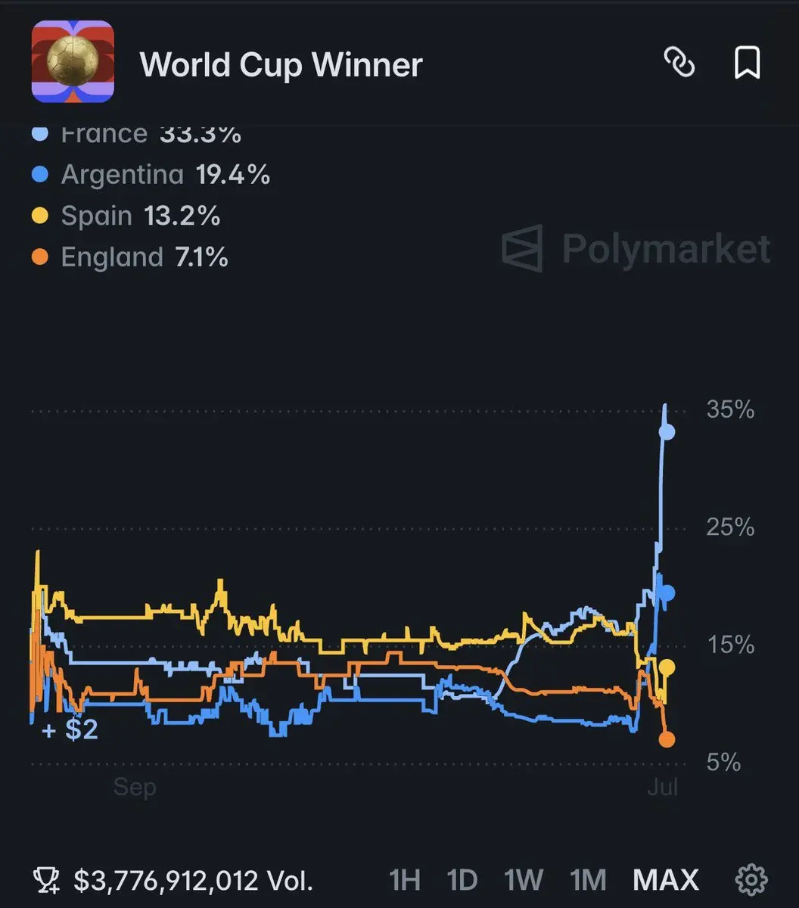This screenshot has width=799, height=908.
Task: Open the World Cup Winner market thumbnail
Action: click(73, 62)
